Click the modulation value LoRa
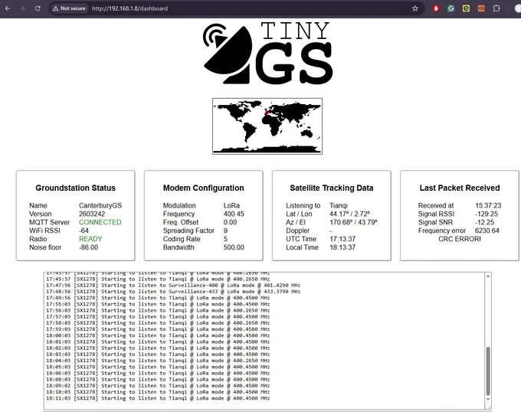This screenshot has height=412, width=521. pos(231,205)
